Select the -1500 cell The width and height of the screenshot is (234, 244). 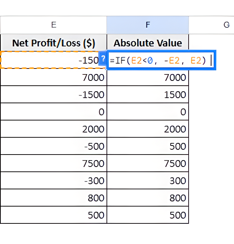click(x=54, y=94)
